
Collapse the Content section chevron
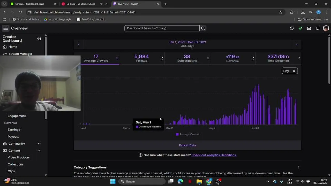tap(39, 151)
